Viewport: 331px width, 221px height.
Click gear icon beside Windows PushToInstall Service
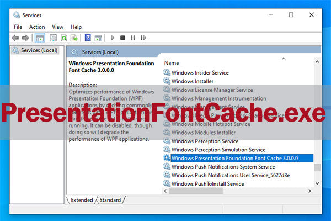167,183
